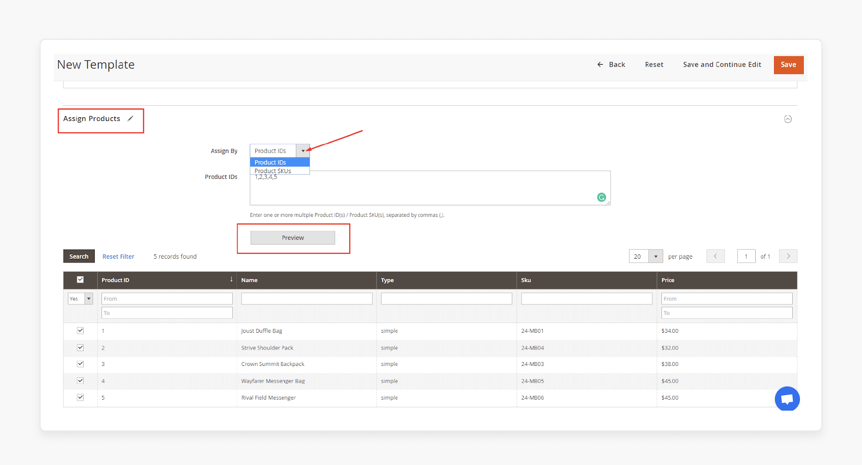
Task: Click the pencil icon next to Assign Products
Action: click(130, 118)
